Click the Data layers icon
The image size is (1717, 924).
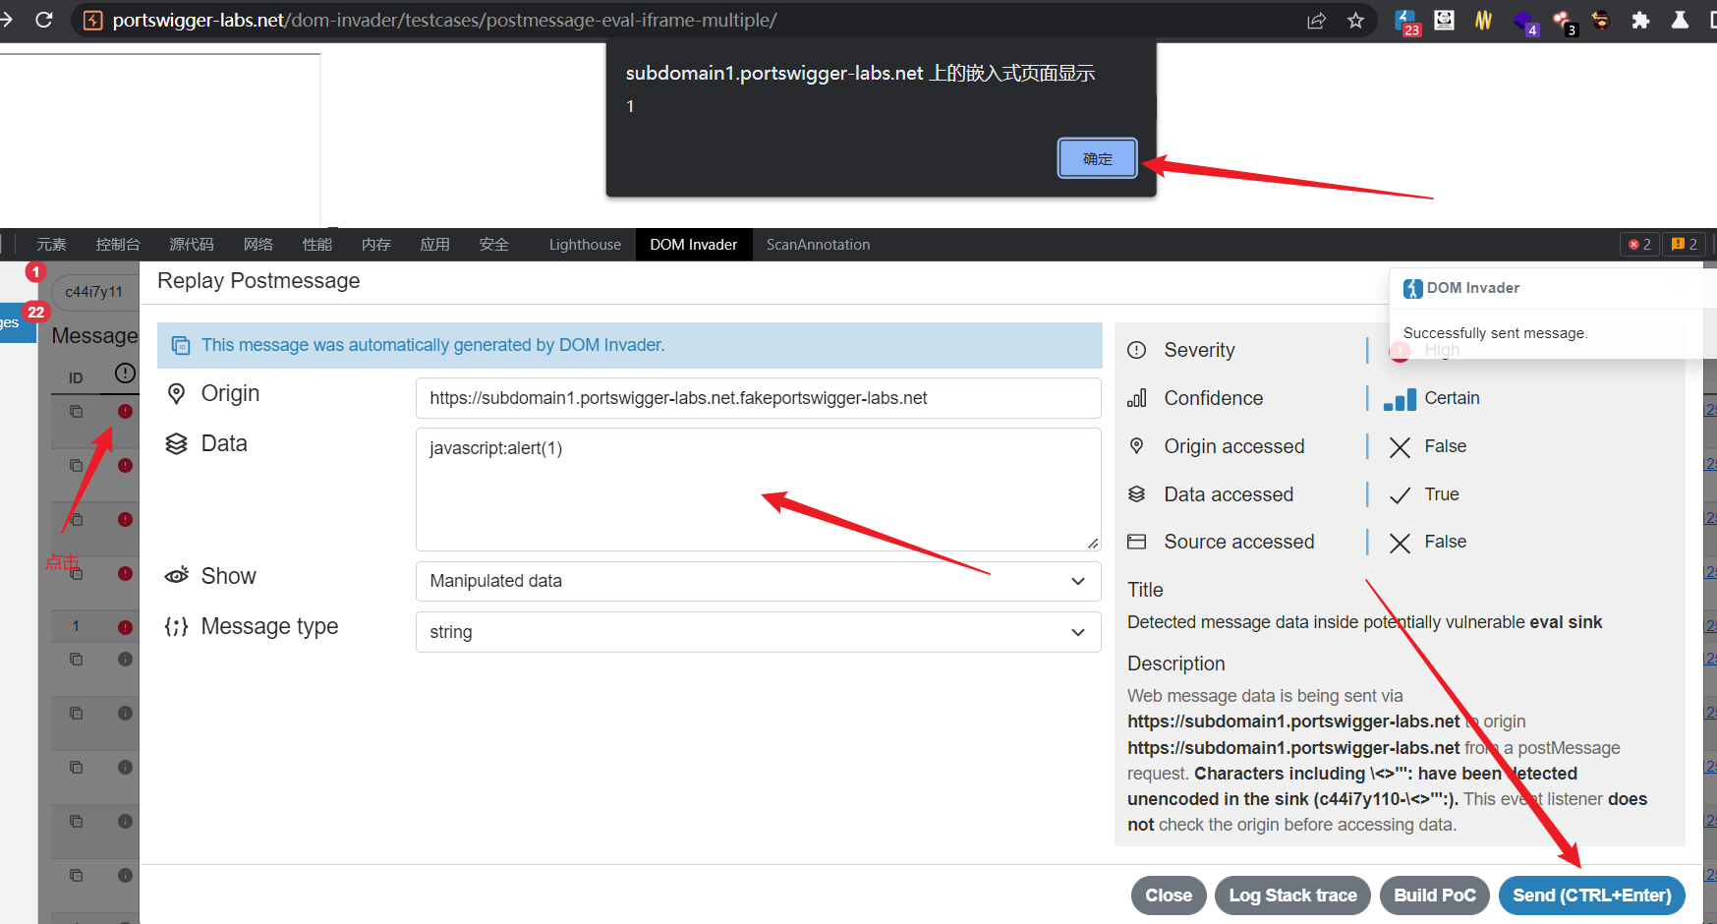point(176,444)
